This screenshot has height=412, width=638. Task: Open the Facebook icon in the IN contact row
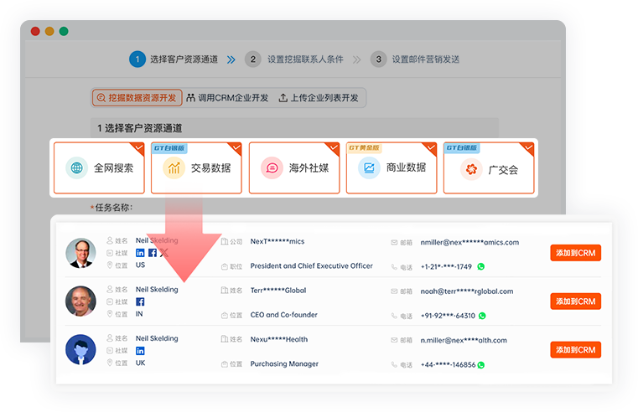140,301
